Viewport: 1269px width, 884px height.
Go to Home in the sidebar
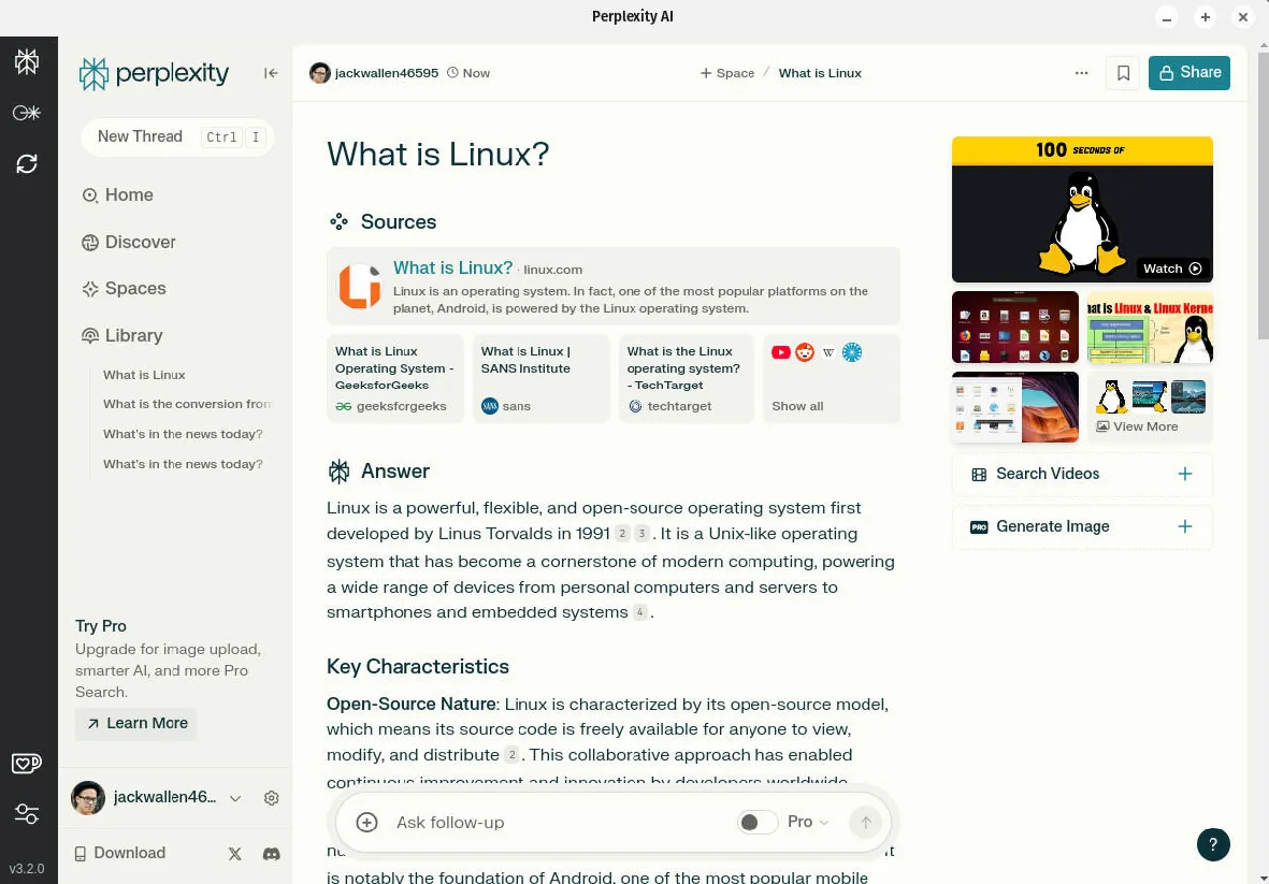pyautogui.click(x=117, y=195)
